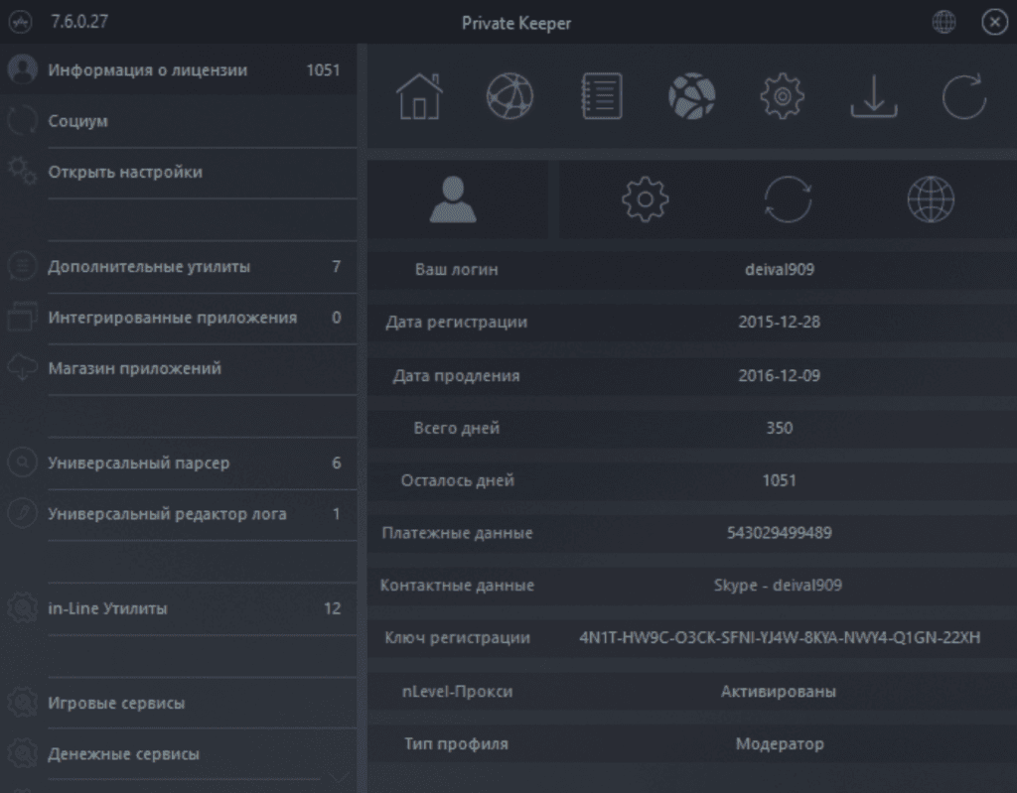
Task: Open the gear settings icon in top toolbar
Action: pos(783,96)
